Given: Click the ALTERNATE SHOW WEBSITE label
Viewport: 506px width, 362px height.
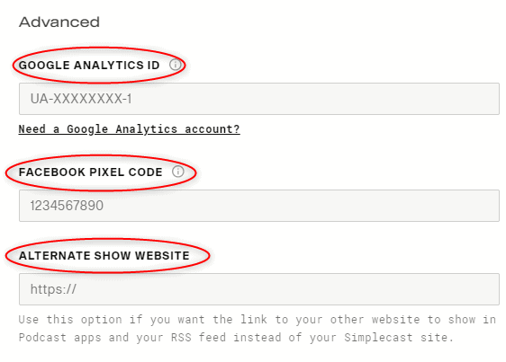Looking at the screenshot, I should point(104,256).
